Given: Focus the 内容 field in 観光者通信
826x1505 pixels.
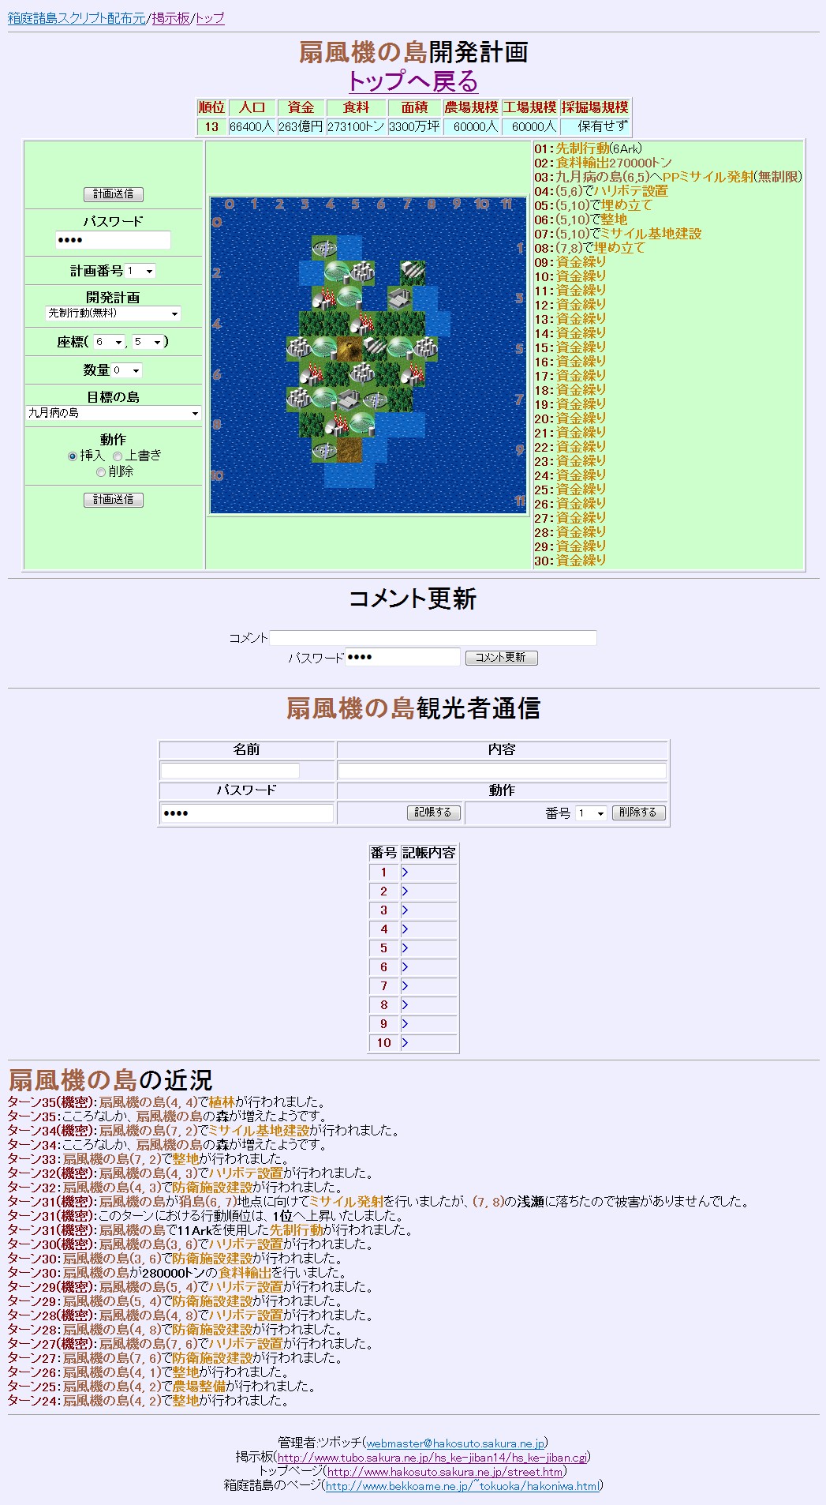Looking at the screenshot, I should [x=502, y=771].
